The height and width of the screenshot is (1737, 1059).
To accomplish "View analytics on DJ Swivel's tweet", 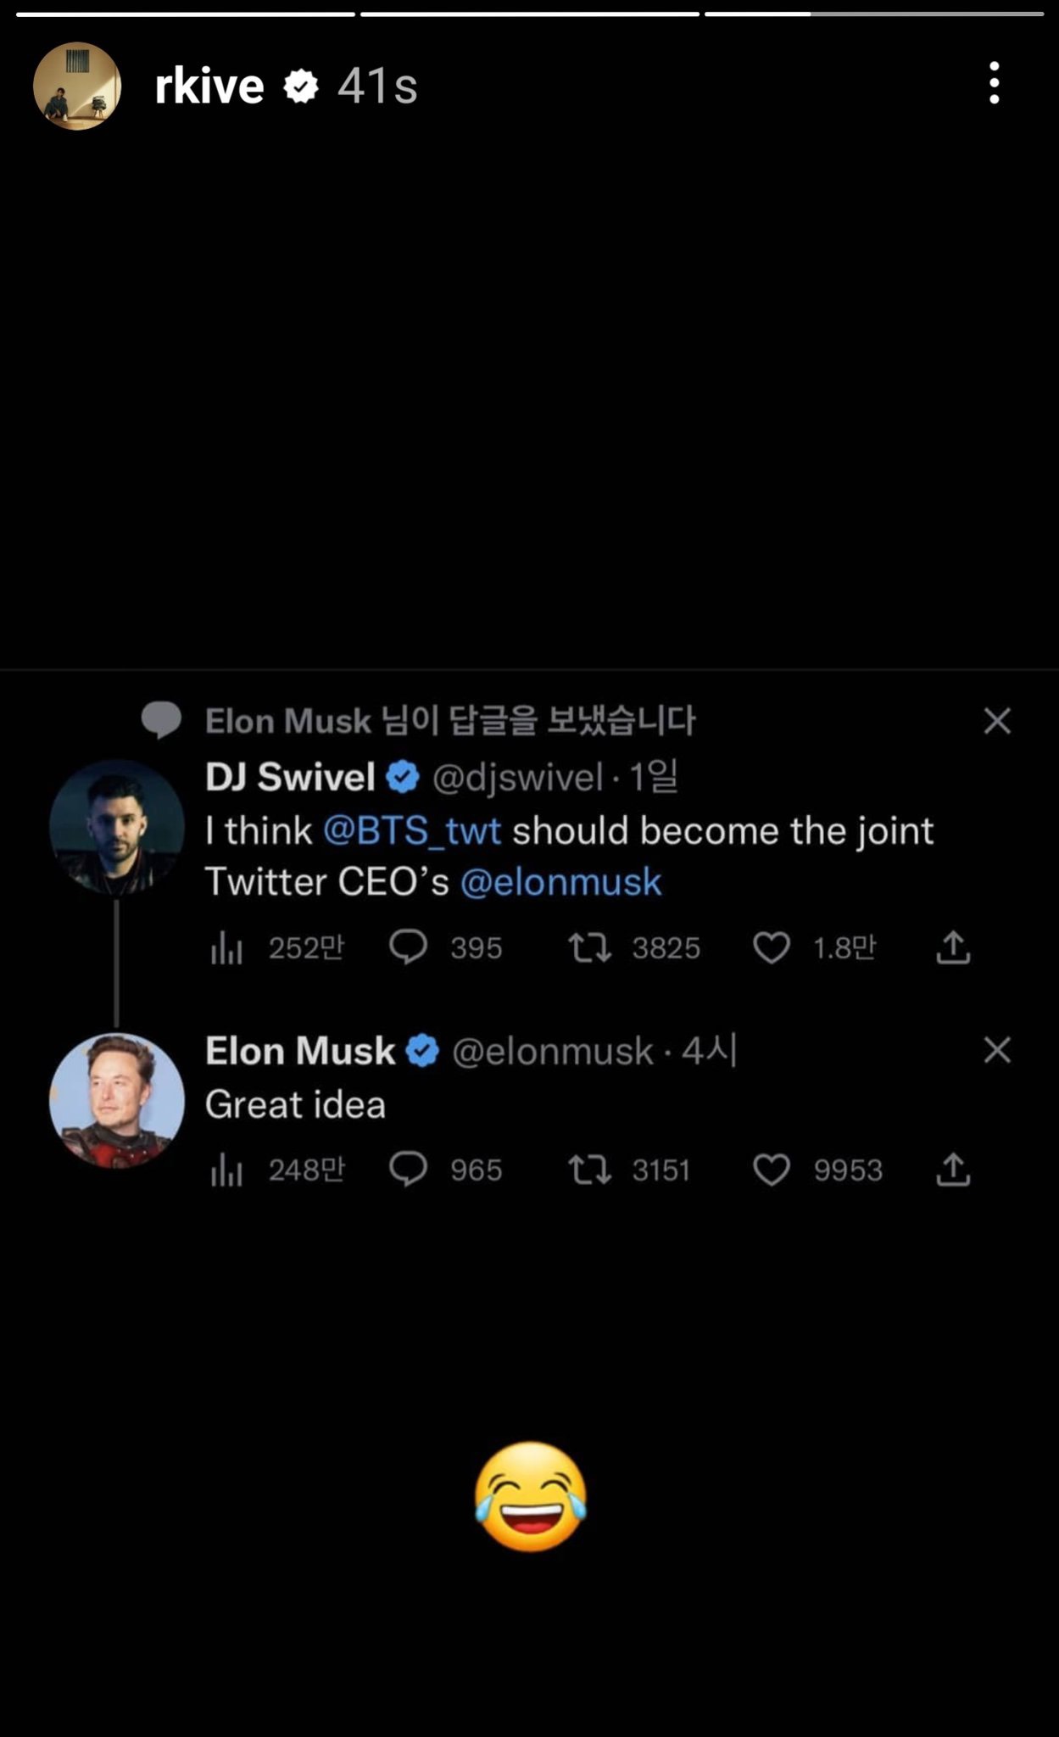I will click(226, 948).
